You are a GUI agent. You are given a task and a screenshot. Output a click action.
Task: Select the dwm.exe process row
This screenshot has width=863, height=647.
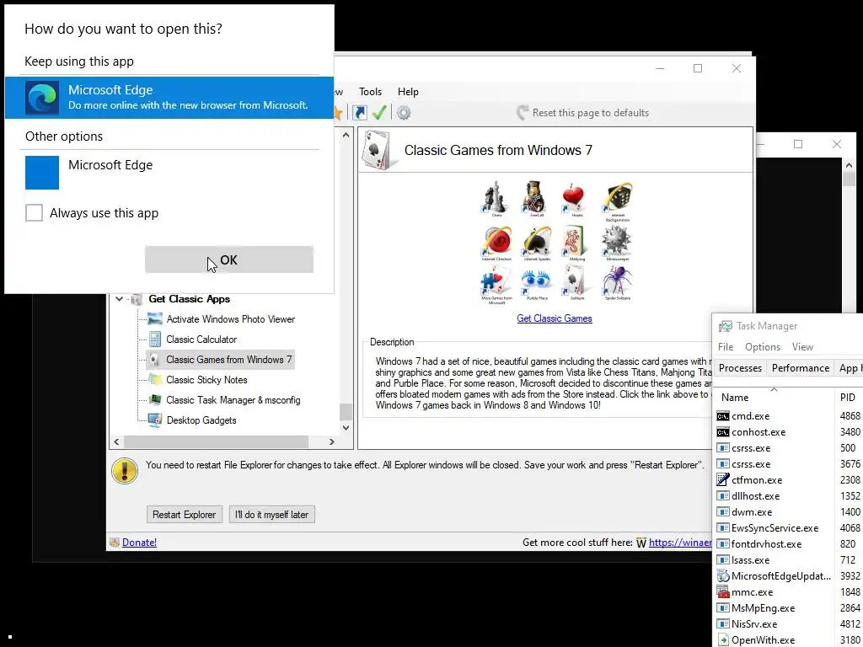(789, 511)
